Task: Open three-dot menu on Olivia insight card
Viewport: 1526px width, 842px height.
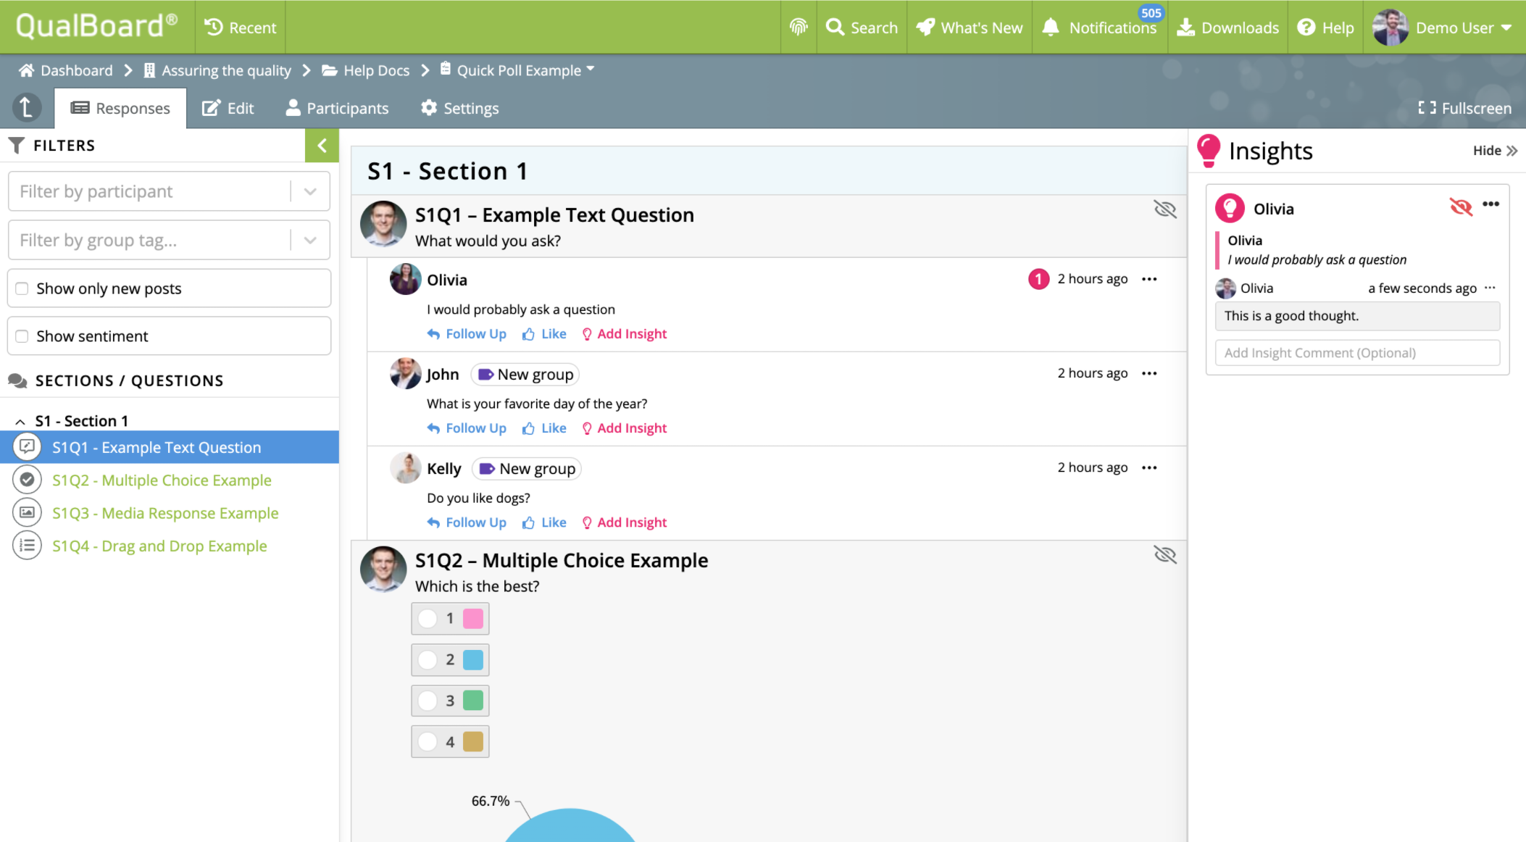Action: click(x=1490, y=204)
